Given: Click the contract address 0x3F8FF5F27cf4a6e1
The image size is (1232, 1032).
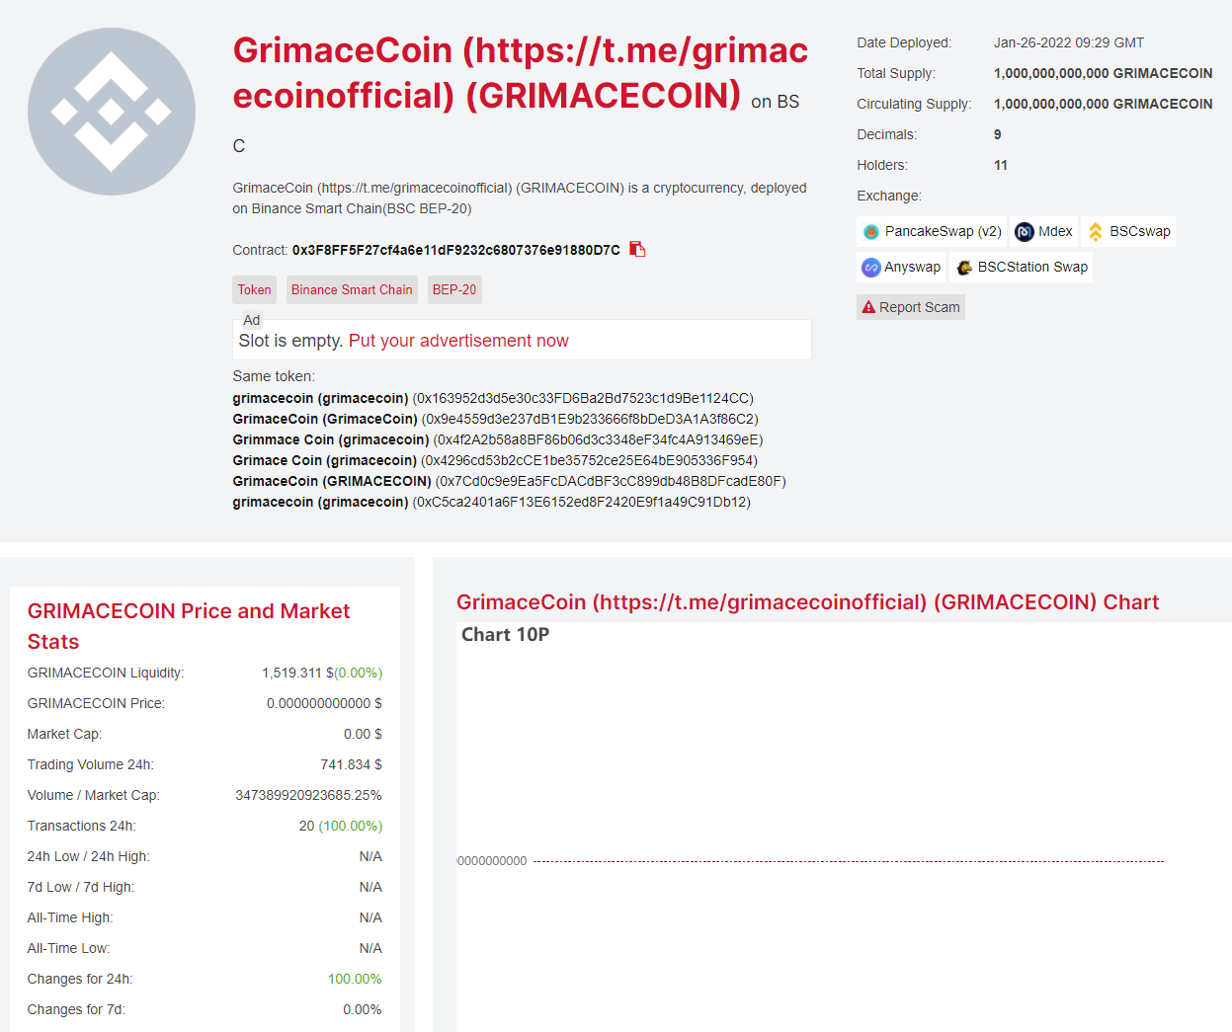Looking at the screenshot, I should (x=456, y=250).
